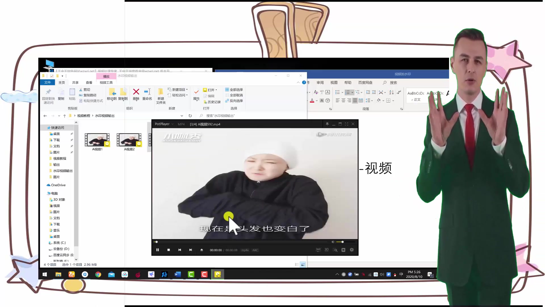The image size is (545, 307).
Task: Click Copy path (复制路径)
Action: pos(88,95)
